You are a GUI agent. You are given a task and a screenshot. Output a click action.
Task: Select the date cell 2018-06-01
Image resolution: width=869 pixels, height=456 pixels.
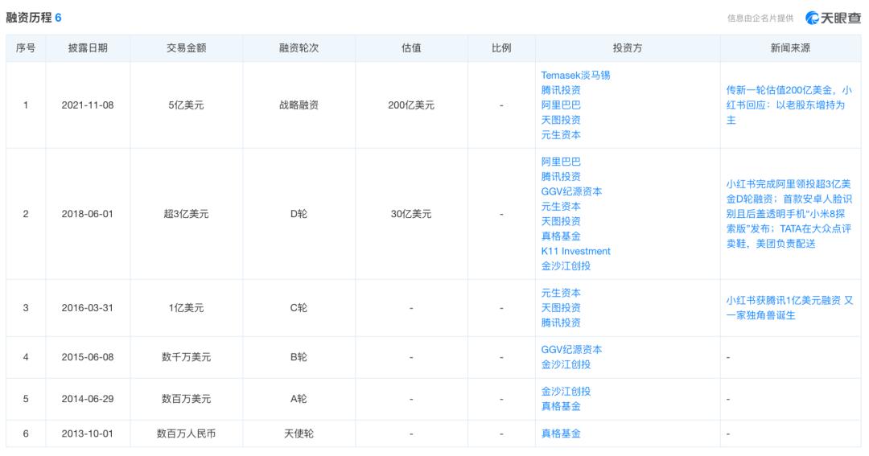pos(88,213)
